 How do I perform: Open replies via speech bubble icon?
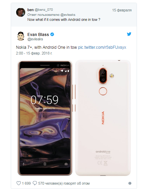35,183
